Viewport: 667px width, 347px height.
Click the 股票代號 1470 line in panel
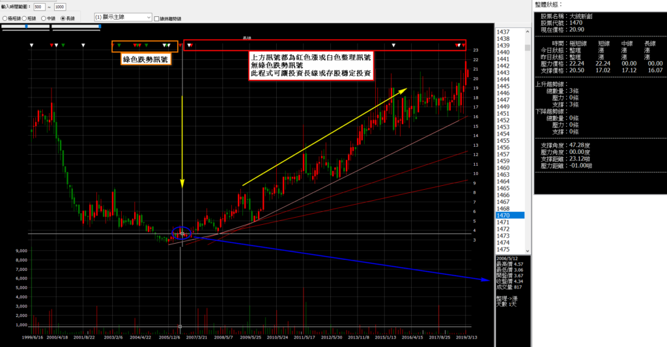tap(561, 23)
